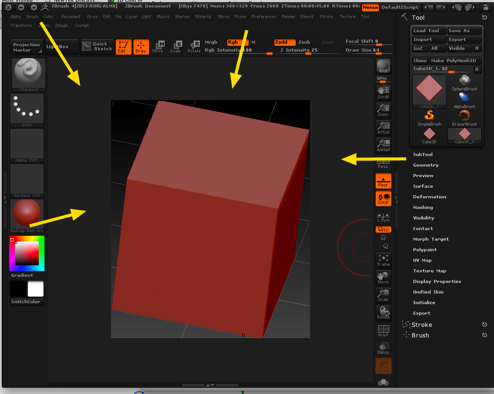Viewport: 494px width, 394px height.
Task: Select the EraserBrush tool
Action: 465,119
